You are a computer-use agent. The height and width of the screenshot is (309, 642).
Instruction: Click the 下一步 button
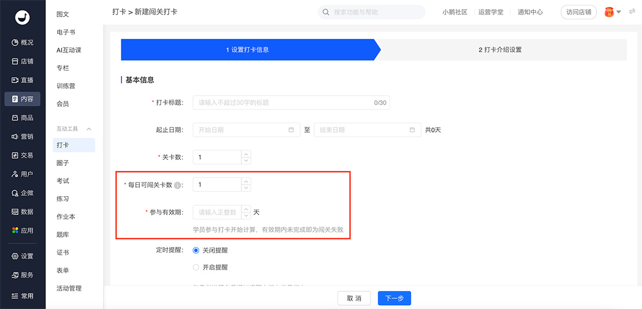pyautogui.click(x=394, y=298)
